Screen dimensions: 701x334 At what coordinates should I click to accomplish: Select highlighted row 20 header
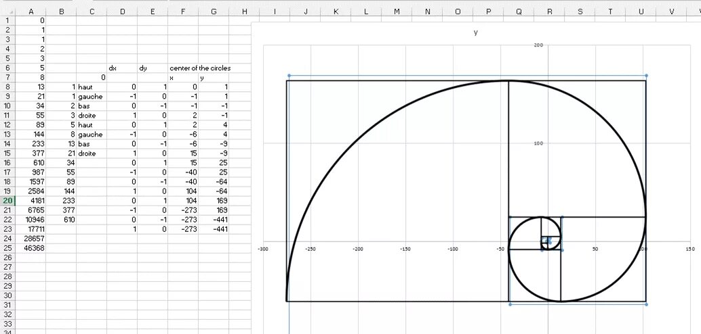[7, 201]
